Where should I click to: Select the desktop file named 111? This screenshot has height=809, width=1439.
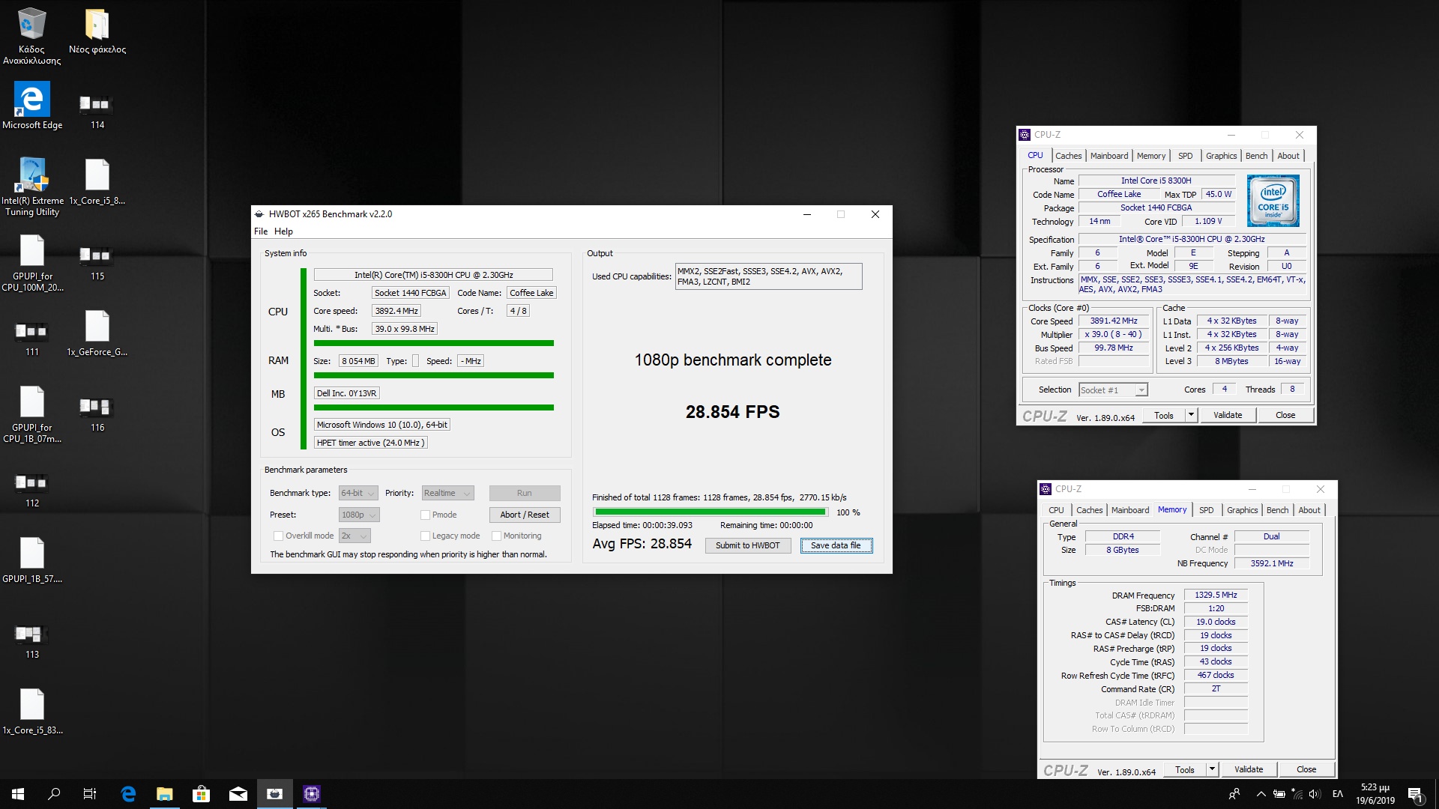(x=31, y=338)
